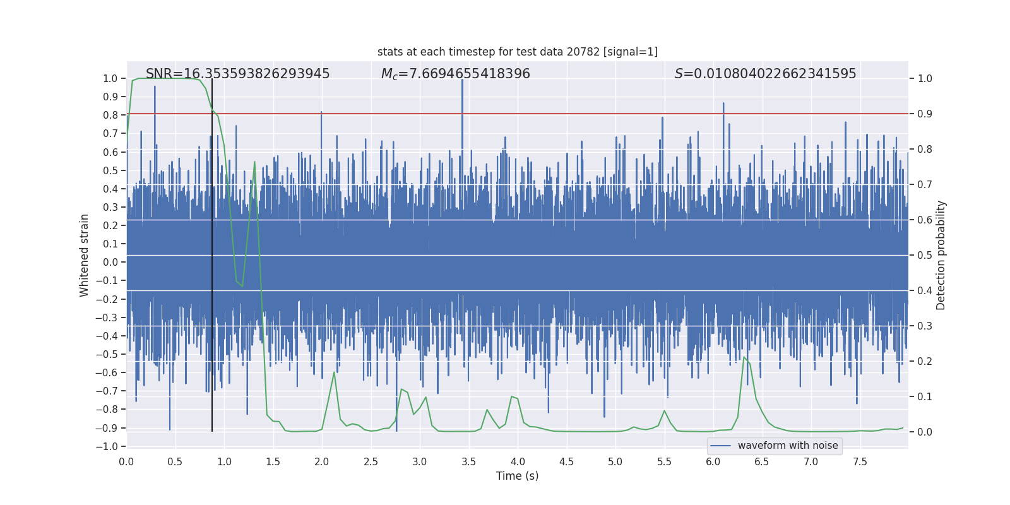This screenshot has height=505, width=1010.
Task: Click the plot title mentioning test data 20782
Action: coord(518,52)
